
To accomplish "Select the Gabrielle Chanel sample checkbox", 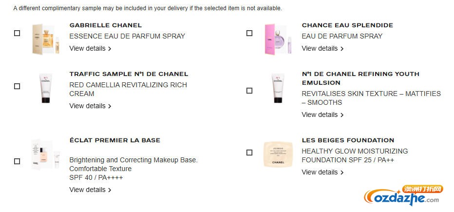I will coord(17,33).
